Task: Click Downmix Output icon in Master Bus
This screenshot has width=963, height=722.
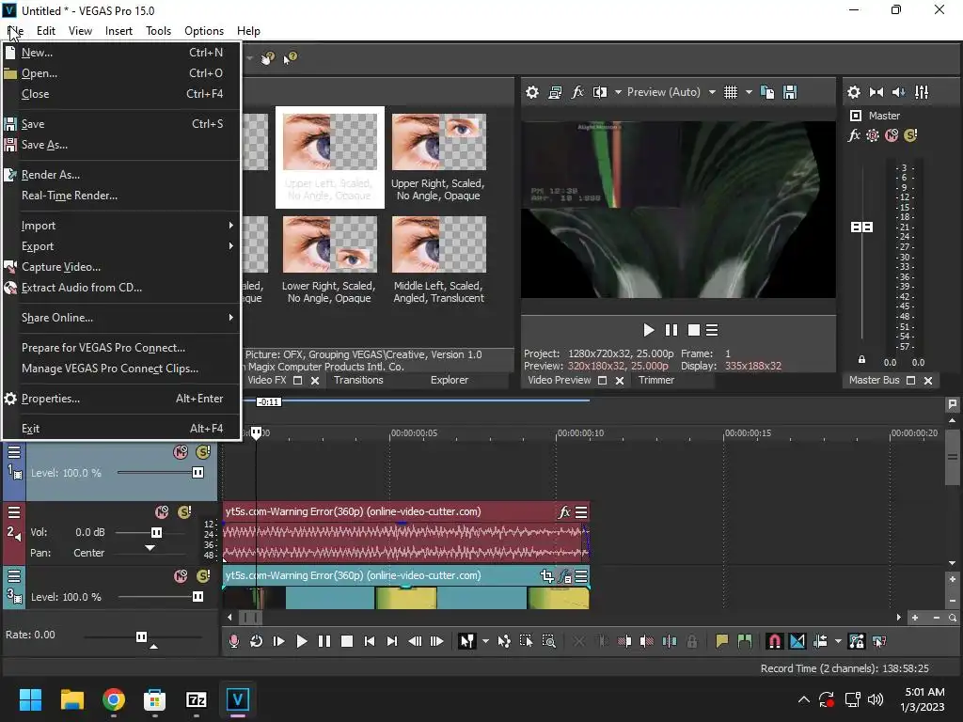Action: click(876, 92)
